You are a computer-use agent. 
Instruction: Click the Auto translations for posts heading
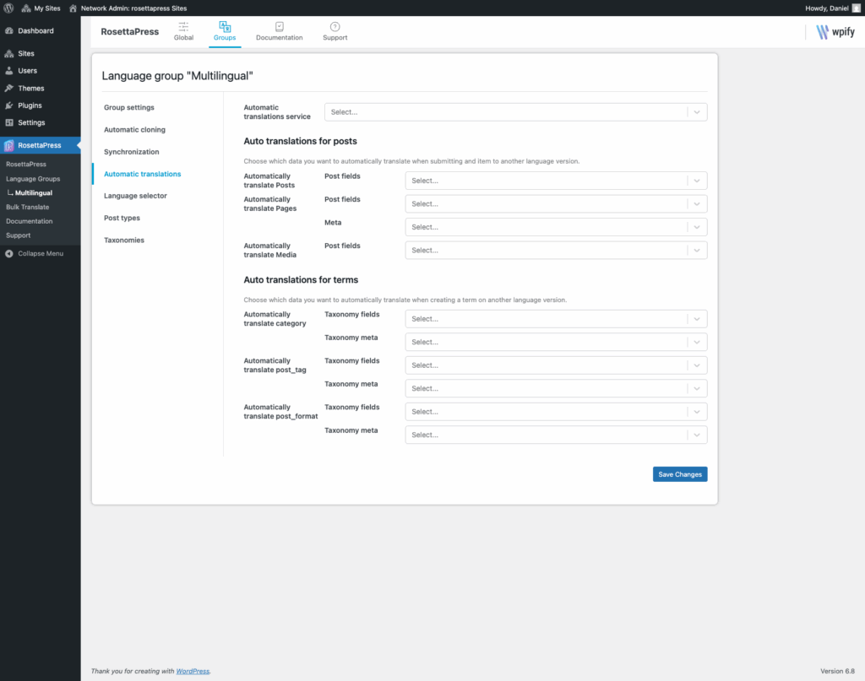tap(300, 141)
